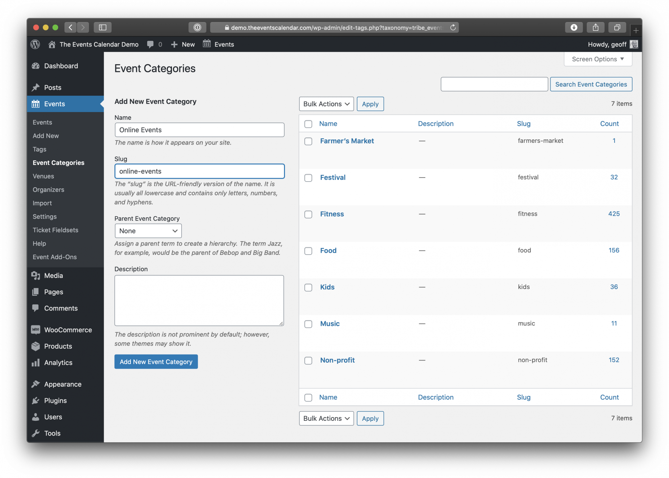
Task: Open the comments bubble icon in admin bar
Action: tap(151, 44)
